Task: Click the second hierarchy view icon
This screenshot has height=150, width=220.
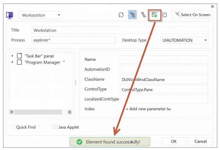Action: click(x=143, y=15)
